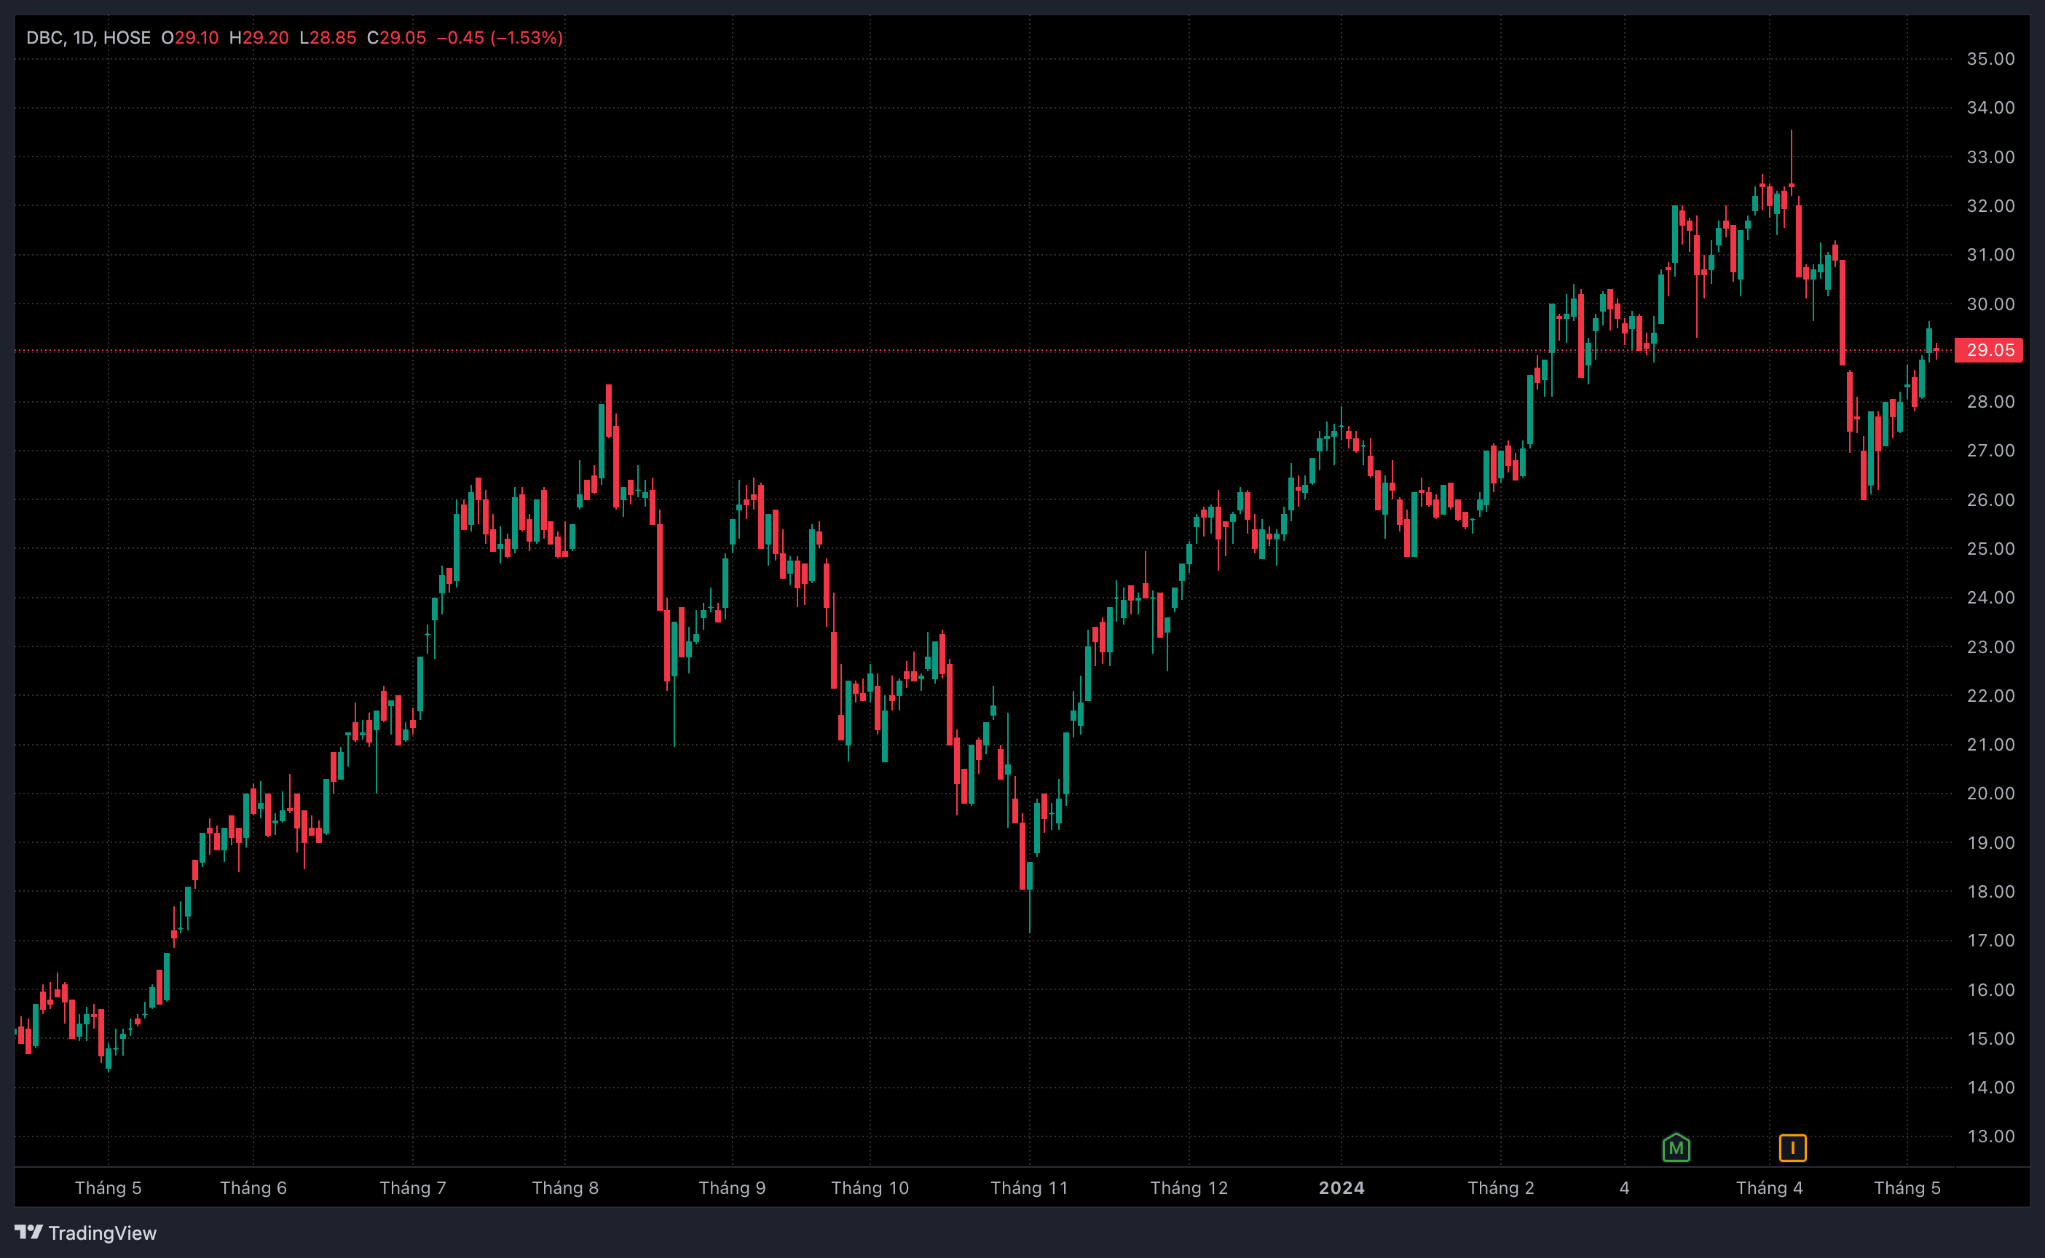Click the 17.00 price axis label
The height and width of the screenshot is (1258, 2045).
click(1990, 940)
